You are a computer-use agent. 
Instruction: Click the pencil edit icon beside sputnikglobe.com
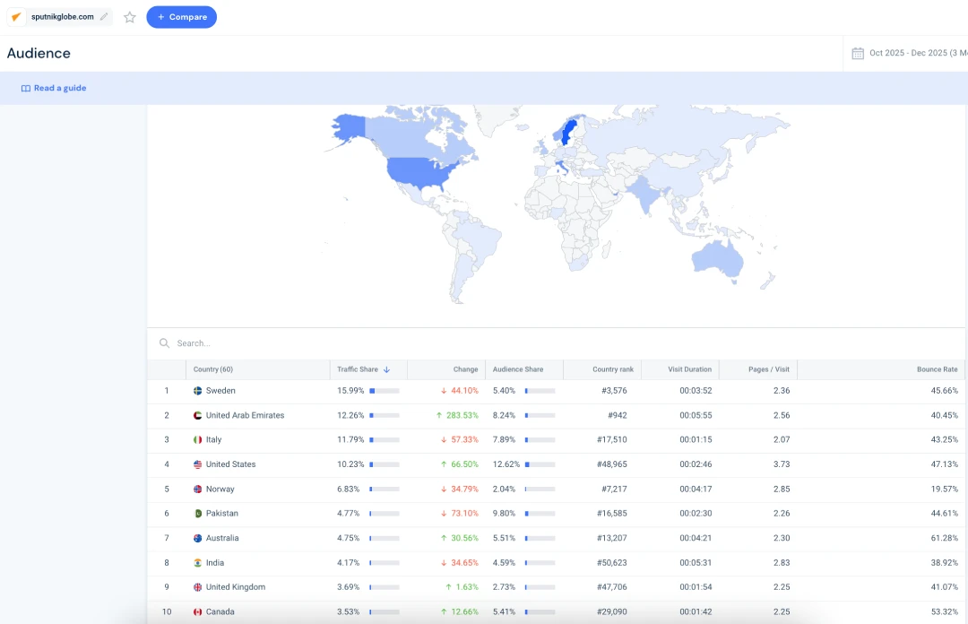pos(104,17)
